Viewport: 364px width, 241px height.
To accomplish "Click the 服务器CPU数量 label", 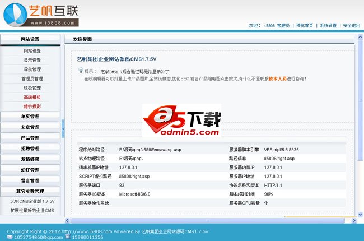I will 245,203.
